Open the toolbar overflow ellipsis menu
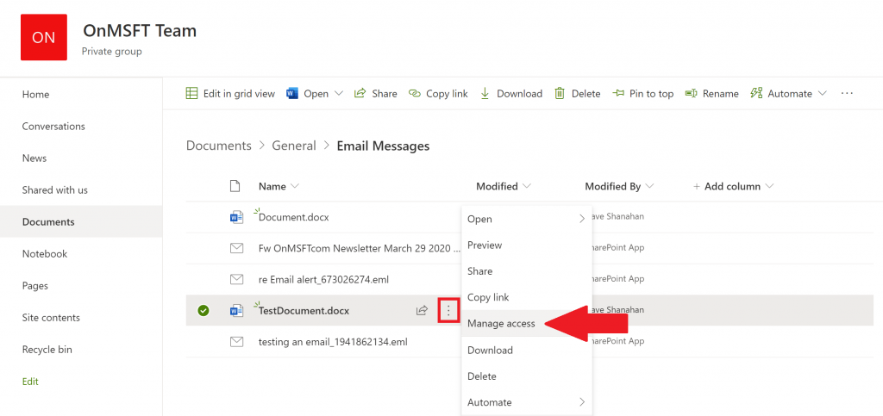Viewport: 883px width, 416px height. click(x=847, y=93)
